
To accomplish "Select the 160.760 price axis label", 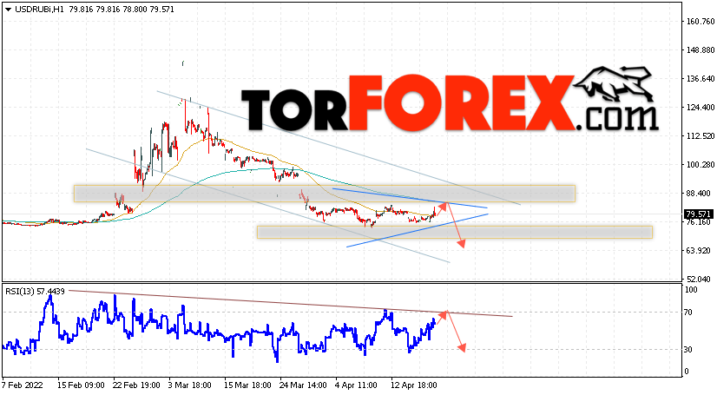I will pos(701,22).
